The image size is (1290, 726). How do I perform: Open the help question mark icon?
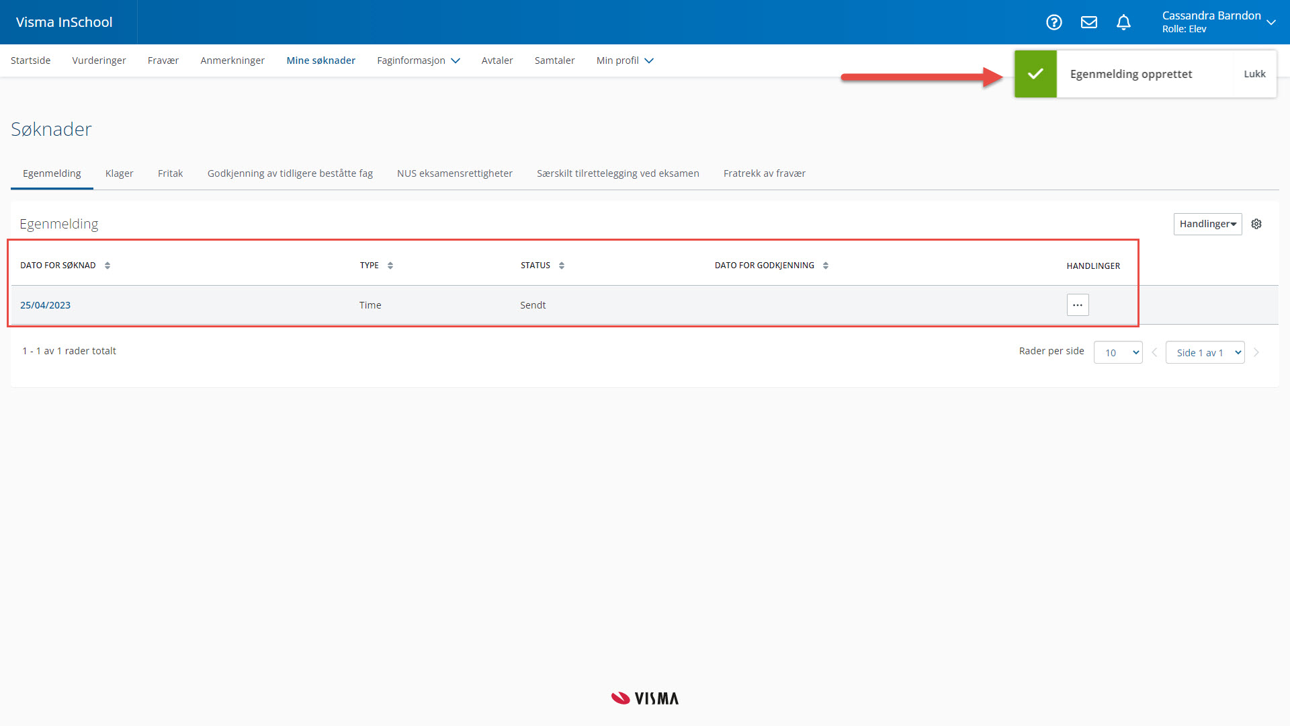[1053, 22]
